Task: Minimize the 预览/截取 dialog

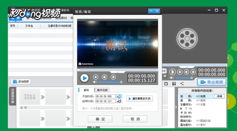Action: (151, 11)
